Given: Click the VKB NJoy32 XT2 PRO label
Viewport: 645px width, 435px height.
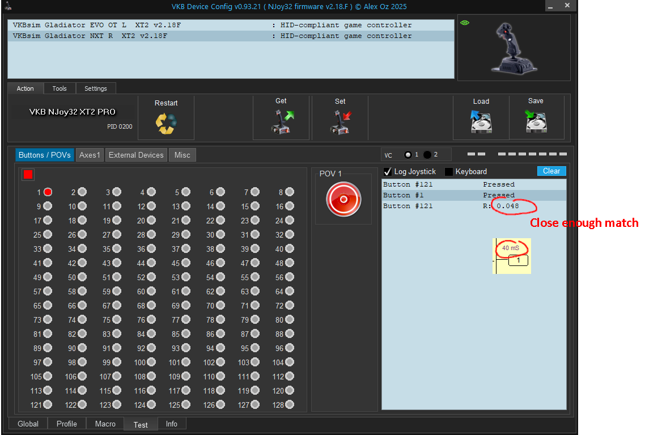Looking at the screenshot, I should coord(73,112).
